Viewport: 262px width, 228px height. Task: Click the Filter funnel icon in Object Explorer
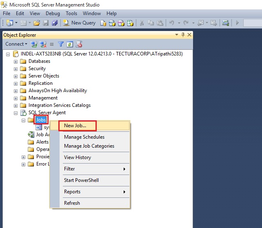[61, 44]
